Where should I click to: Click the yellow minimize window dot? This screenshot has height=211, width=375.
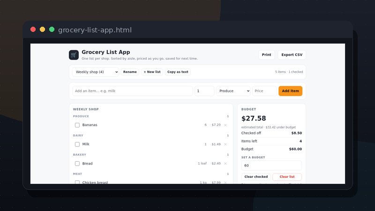[x=42, y=30]
